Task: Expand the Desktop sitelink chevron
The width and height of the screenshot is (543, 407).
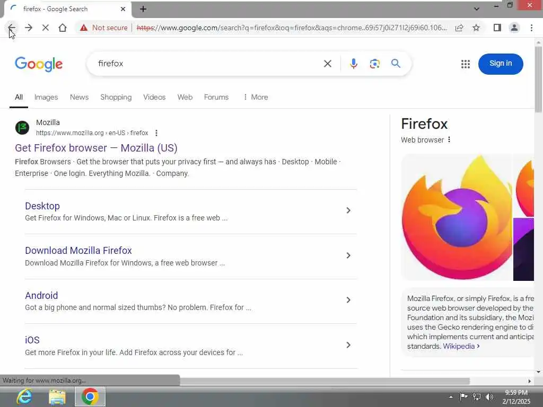Action: pyautogui.click(x=348, y=210)
